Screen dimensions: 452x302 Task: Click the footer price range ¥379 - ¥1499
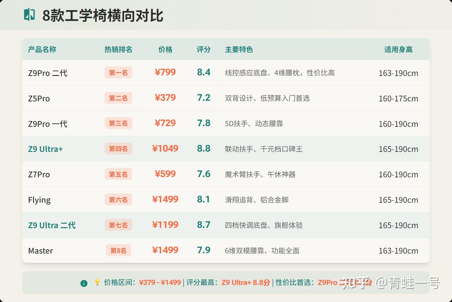pos(160,282)
